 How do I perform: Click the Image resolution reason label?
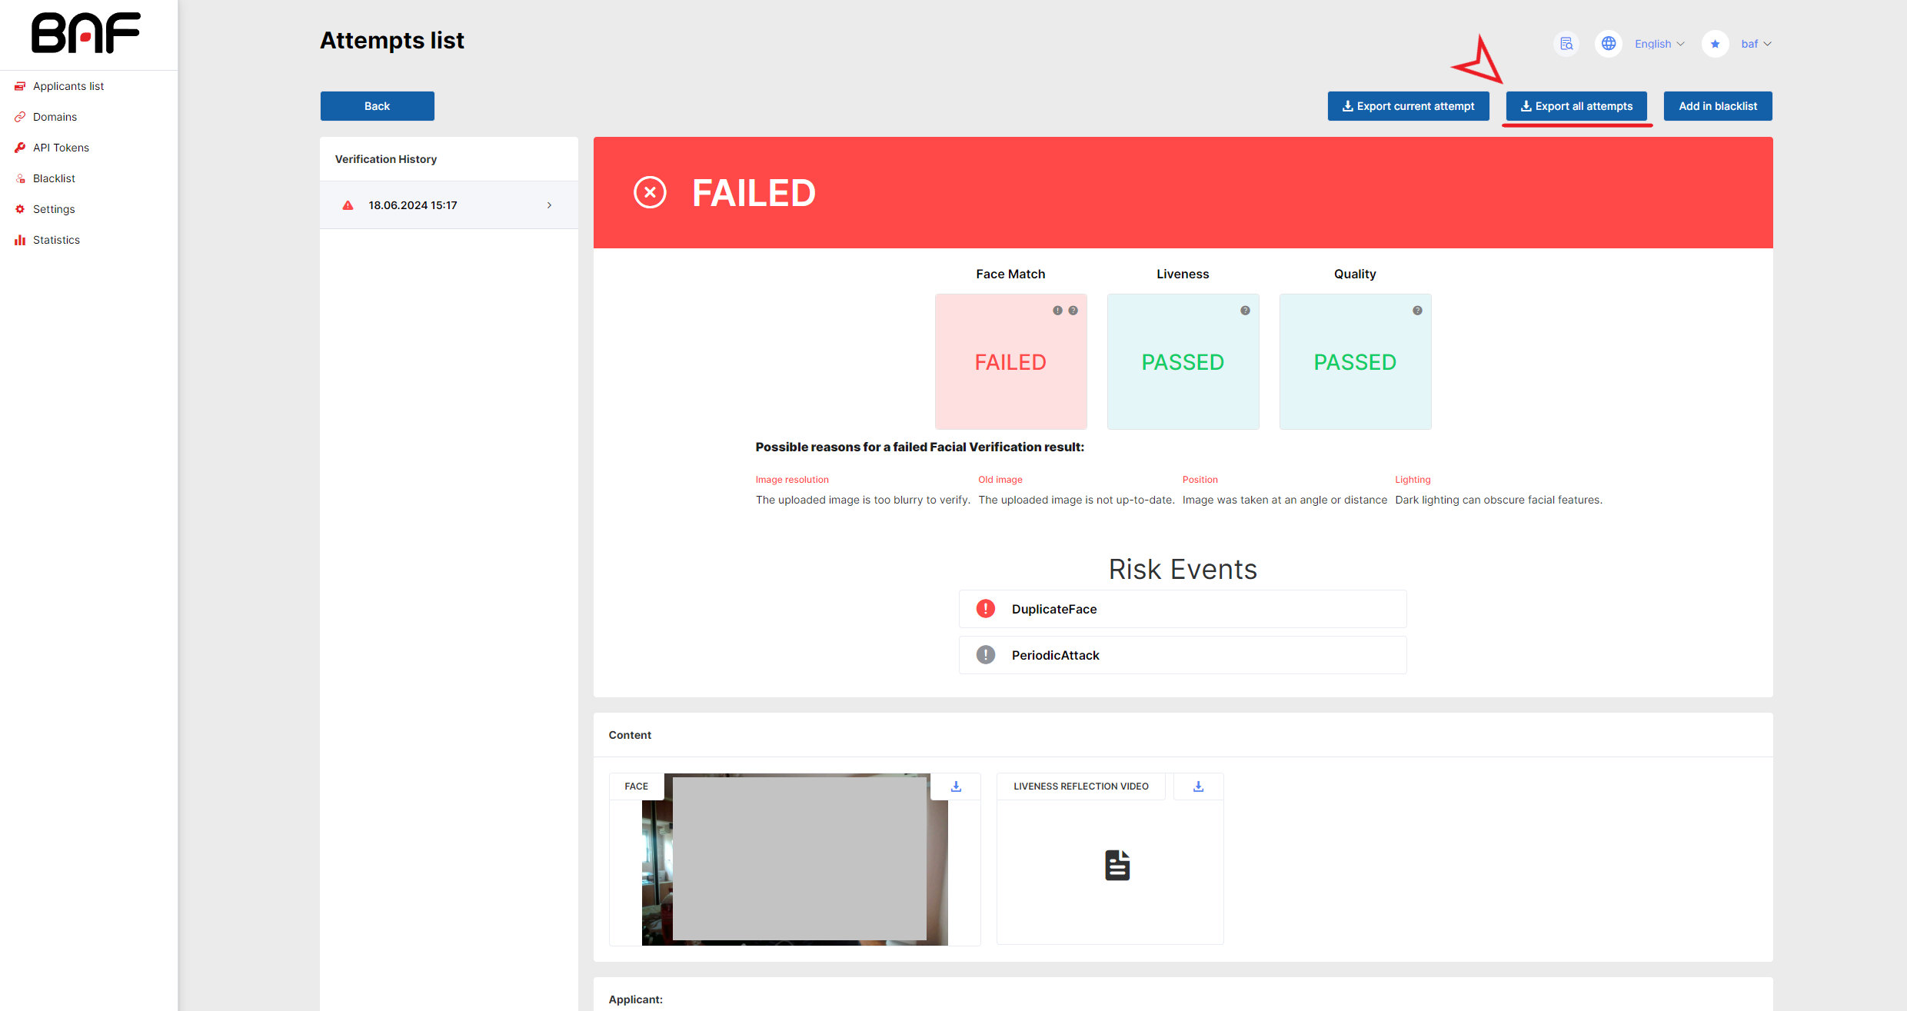[792, 480]
